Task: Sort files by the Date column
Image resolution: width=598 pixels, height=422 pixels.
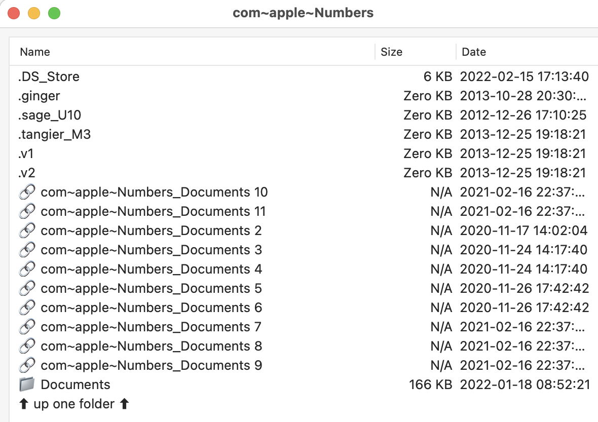Action: pyautogui.click(x=473, y=52)
